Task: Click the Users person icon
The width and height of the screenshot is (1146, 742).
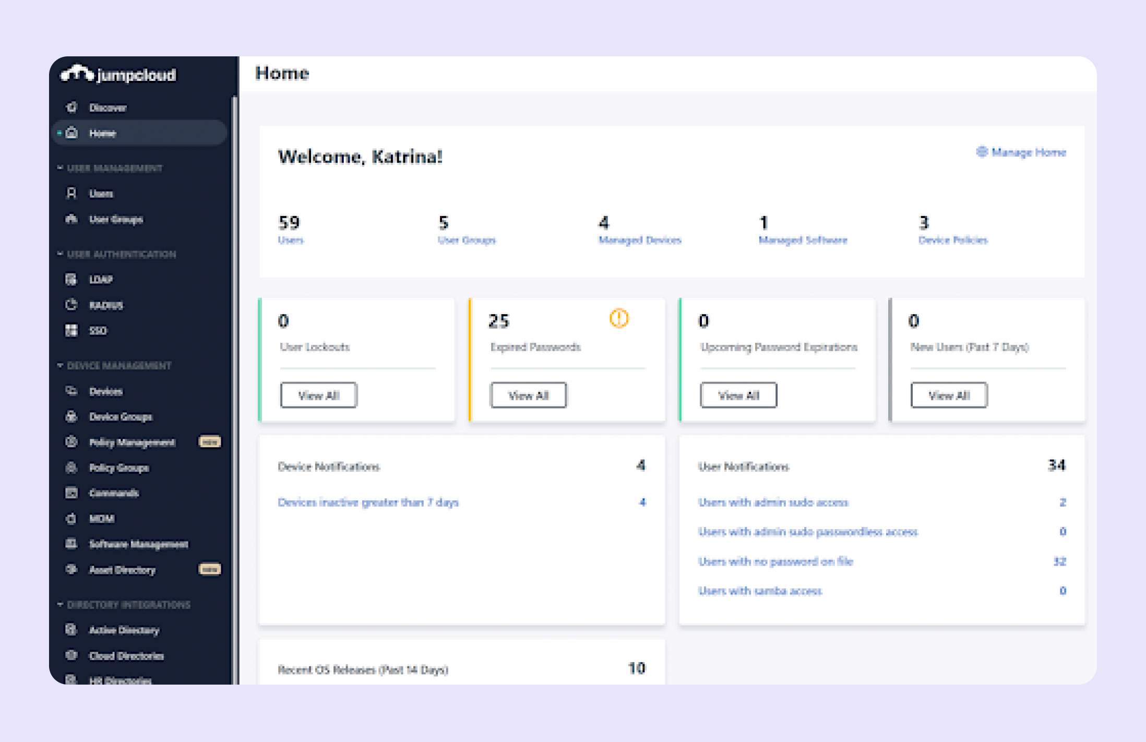Action: [71, 194]
